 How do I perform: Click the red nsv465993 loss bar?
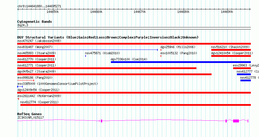(x=36, y=56)
